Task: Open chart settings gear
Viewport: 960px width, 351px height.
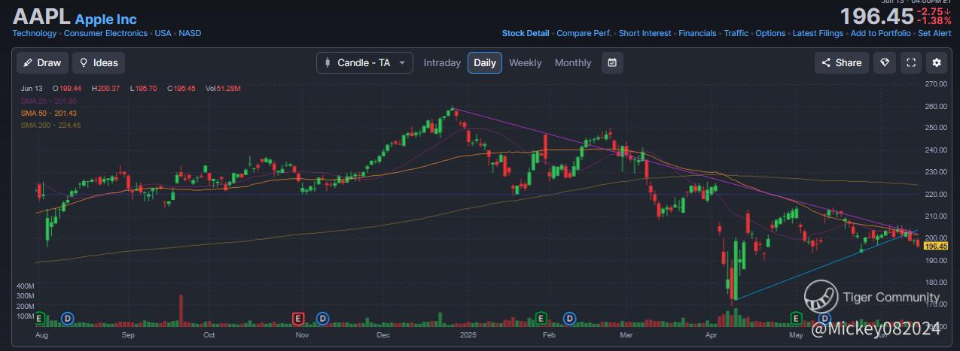Action: [937, 63]
